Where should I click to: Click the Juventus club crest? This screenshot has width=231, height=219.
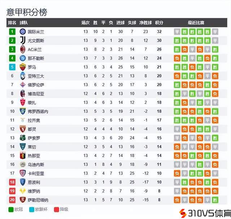coord(23,40)
